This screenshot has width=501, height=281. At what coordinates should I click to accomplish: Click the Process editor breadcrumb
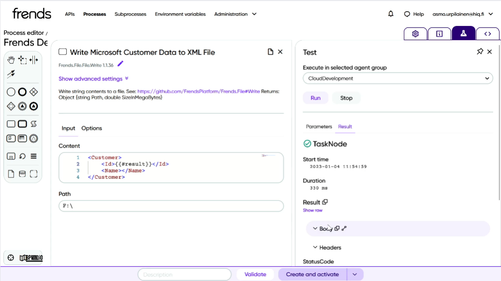pyautogui.click(x=24, y=33)
